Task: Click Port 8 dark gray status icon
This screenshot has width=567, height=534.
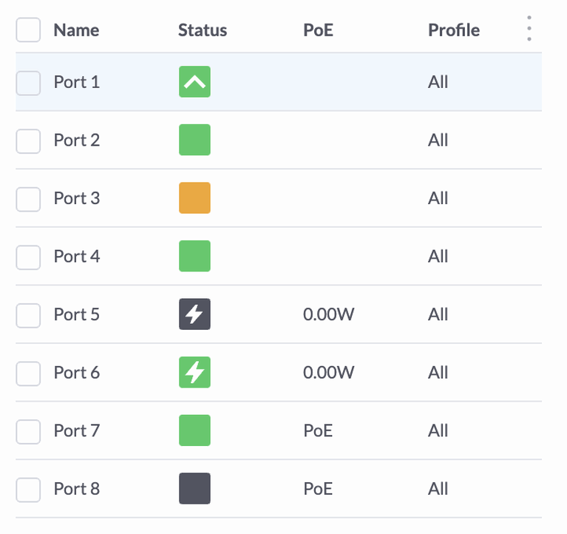Action: (194, 489)
